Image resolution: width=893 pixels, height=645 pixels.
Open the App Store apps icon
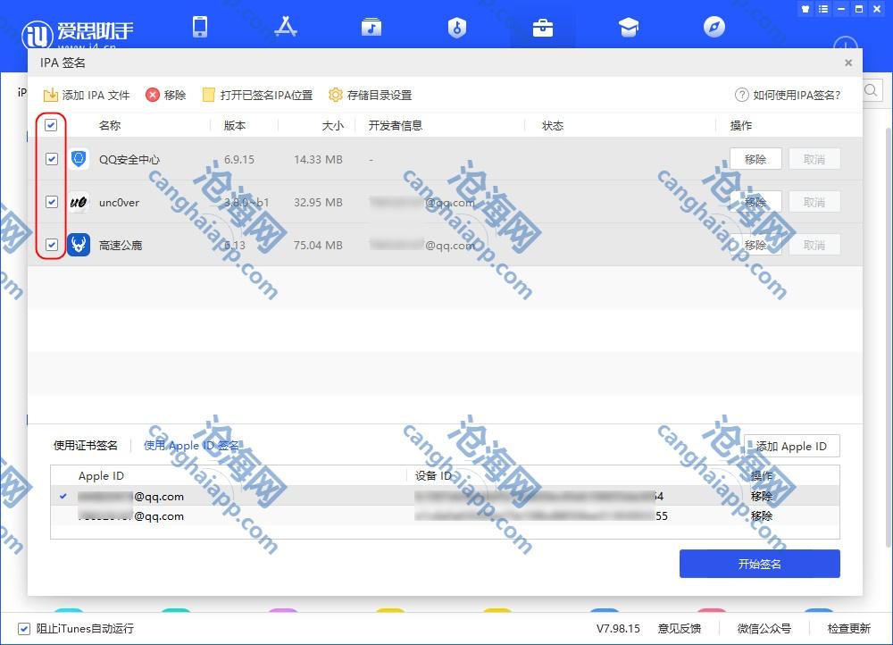[286, 27]
